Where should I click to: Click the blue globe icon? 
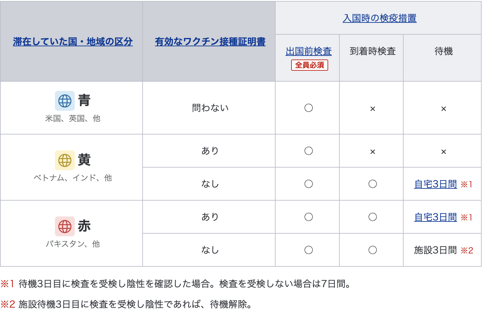[x=65, y=101]
